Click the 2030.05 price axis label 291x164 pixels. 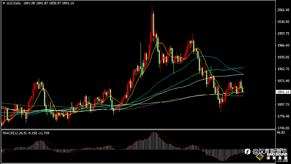[284, 22]
